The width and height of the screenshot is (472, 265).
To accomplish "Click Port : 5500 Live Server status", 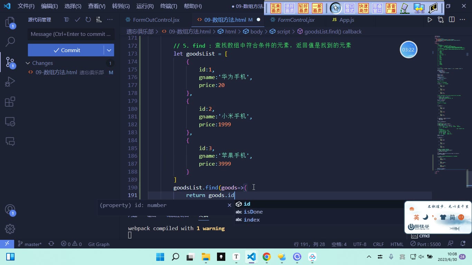I will 425,244.
